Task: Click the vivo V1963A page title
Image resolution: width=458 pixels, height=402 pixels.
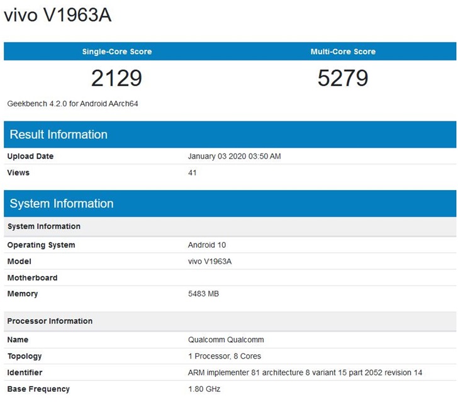Action: pyautogui.click(x=58, y=15)
